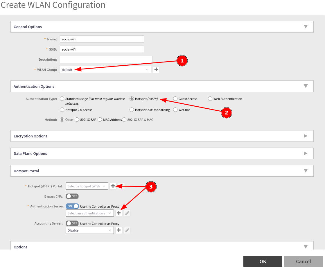Click plus icon beside accounting server dropdown
The height and width of the screenshot is (267, 325).
pyautogui.click(x=118, y=230)
